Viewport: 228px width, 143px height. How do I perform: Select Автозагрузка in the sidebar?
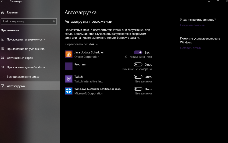(30, 86)
